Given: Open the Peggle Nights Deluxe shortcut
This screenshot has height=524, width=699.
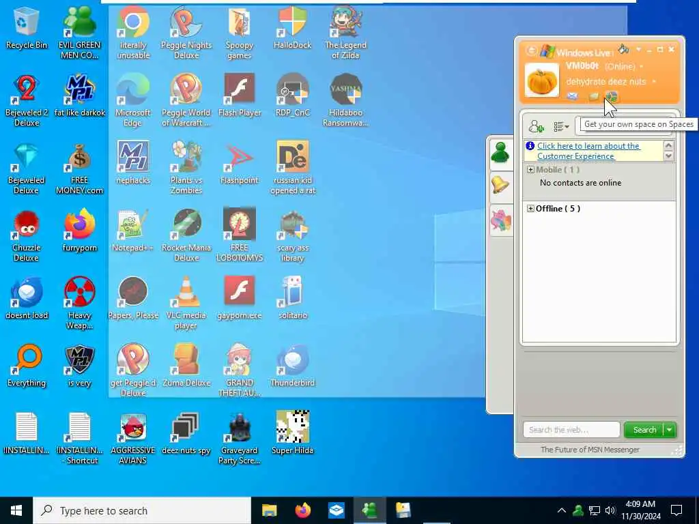Looking at the screenshot, I should [x=186, y=33].
